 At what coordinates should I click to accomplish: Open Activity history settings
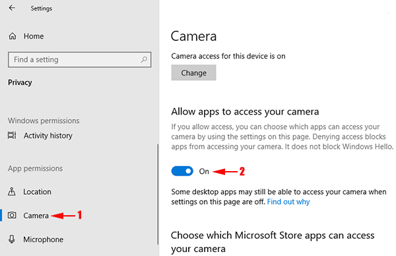click(48, 136)
